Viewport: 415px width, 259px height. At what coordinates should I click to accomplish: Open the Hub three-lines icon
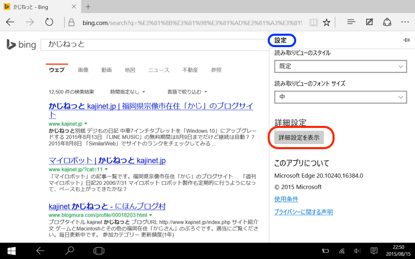pos(351,22)
